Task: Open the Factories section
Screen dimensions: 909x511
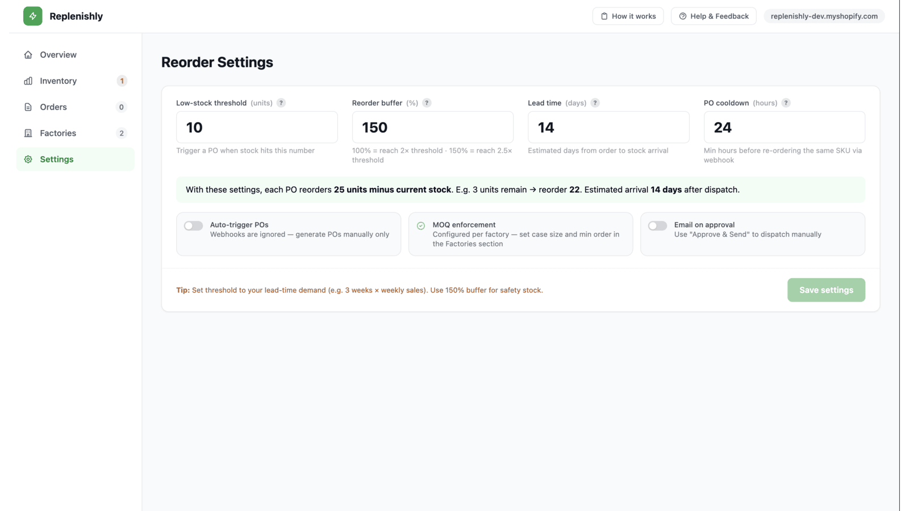Action: [x=76, y=133]
